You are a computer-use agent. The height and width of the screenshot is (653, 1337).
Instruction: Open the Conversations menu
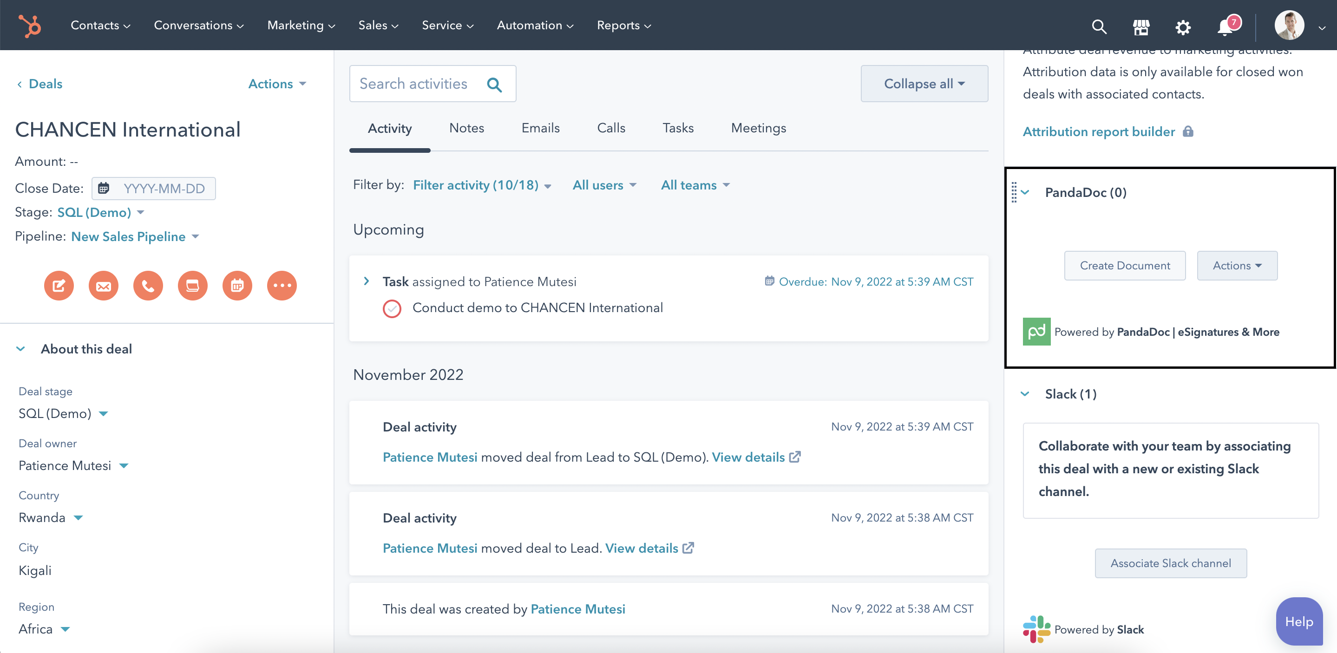point(199,26)
